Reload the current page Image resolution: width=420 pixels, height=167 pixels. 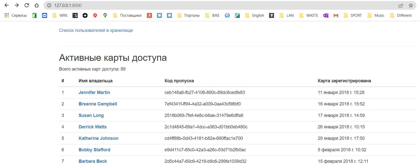pos(27,5)
